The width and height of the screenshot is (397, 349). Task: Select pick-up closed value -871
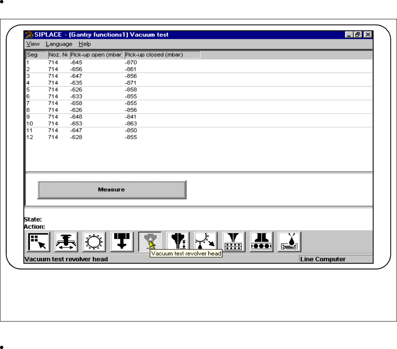(131, 83)
